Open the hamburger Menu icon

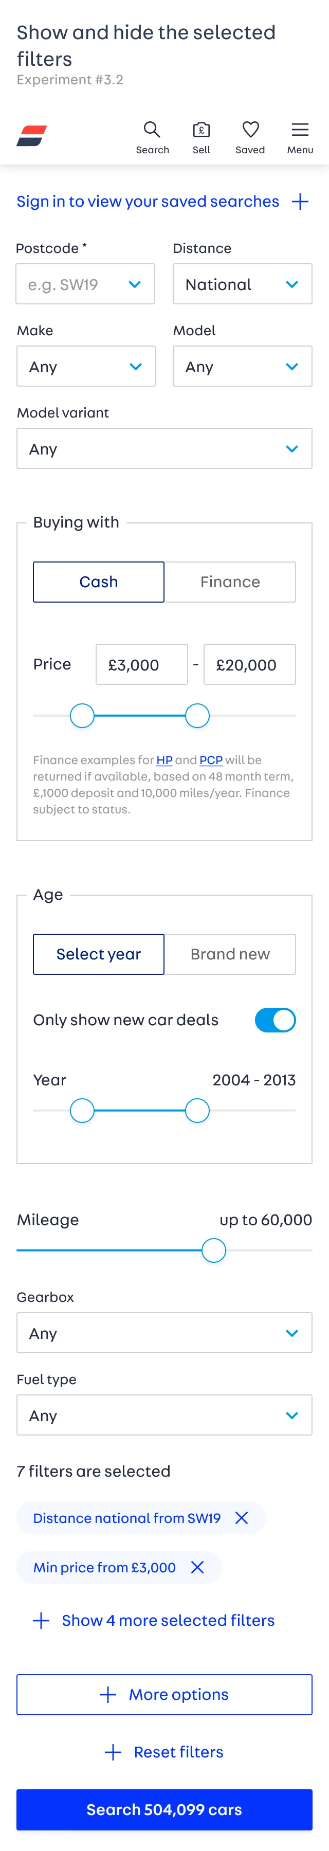300,130
